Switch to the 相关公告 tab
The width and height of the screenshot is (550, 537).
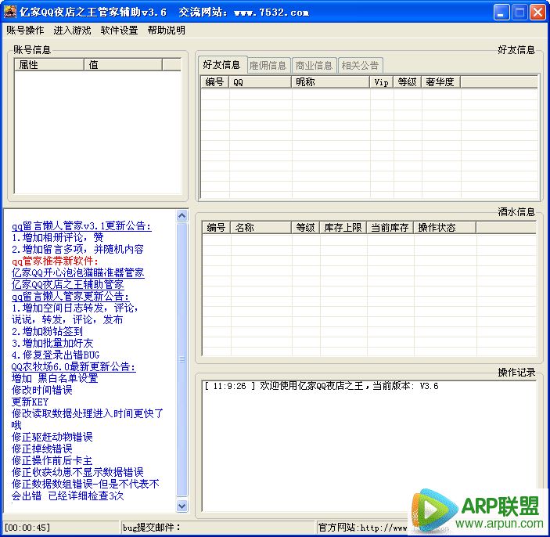(360, 66)
